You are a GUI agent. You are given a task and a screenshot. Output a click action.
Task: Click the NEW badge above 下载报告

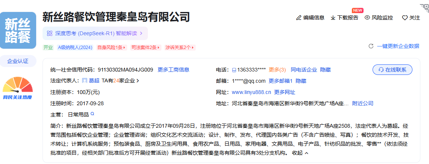click(358, 10)
